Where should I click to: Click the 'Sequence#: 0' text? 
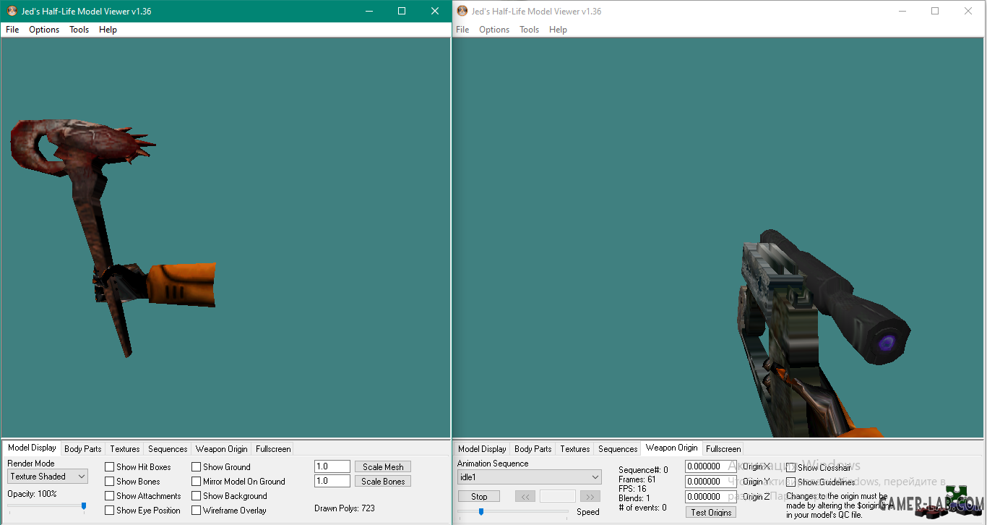click(x=643, y=470)
